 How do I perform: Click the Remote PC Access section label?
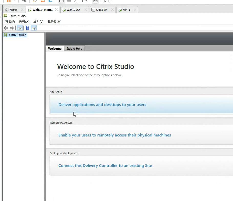point(61,123)
